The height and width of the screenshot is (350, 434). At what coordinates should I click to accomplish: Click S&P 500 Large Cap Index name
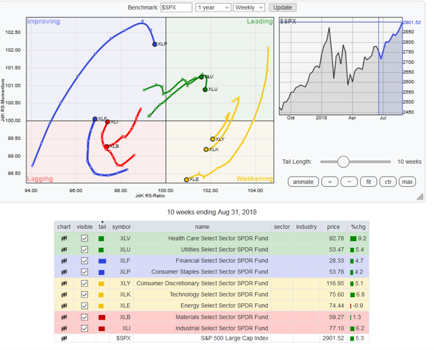tap(235, 338)
